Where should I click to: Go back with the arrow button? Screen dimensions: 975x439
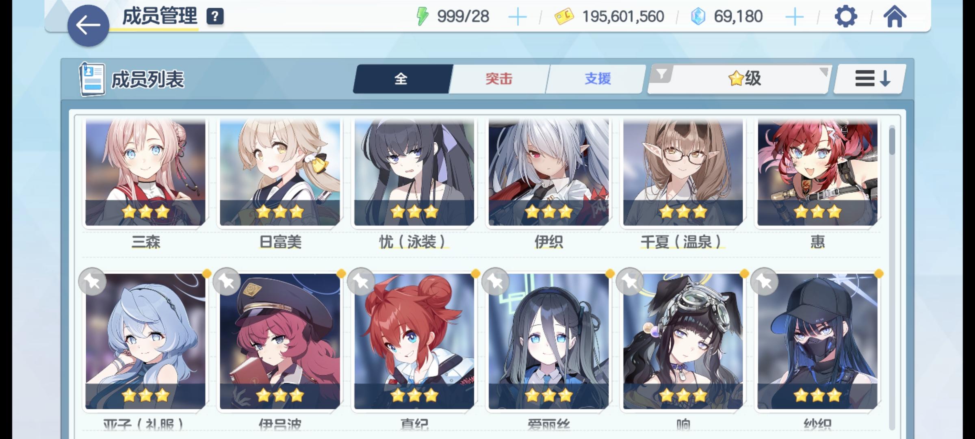click(x=88, y=26)
